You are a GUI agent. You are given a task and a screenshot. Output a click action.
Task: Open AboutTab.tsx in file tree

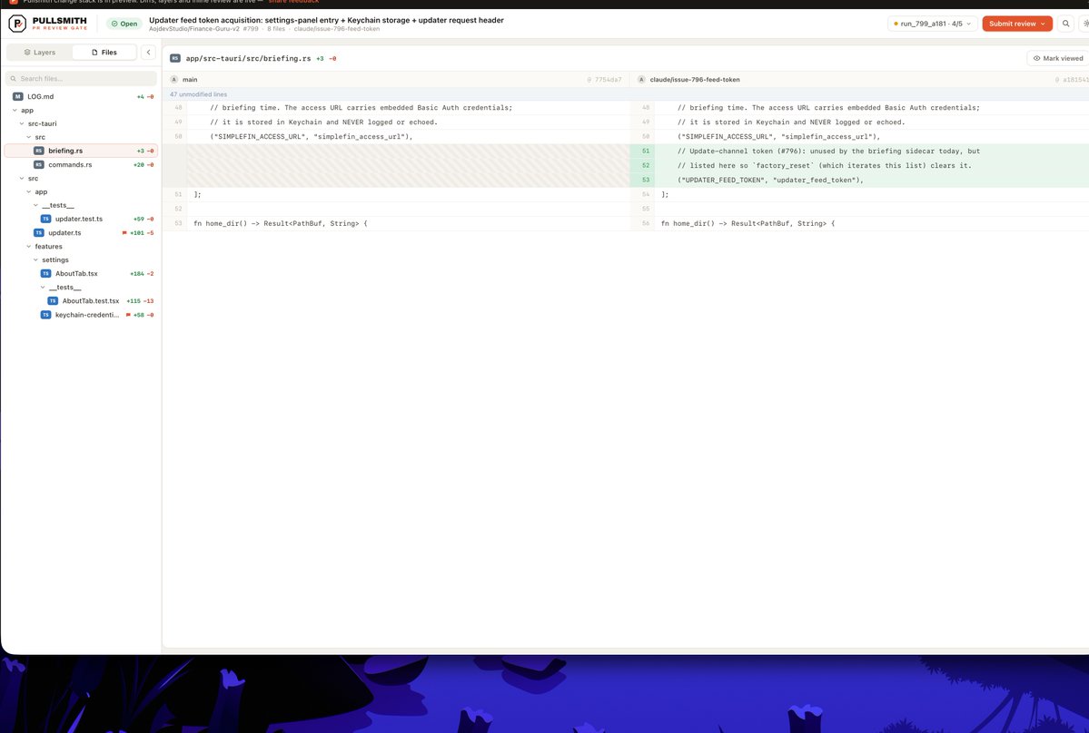[x=81, y=274]
